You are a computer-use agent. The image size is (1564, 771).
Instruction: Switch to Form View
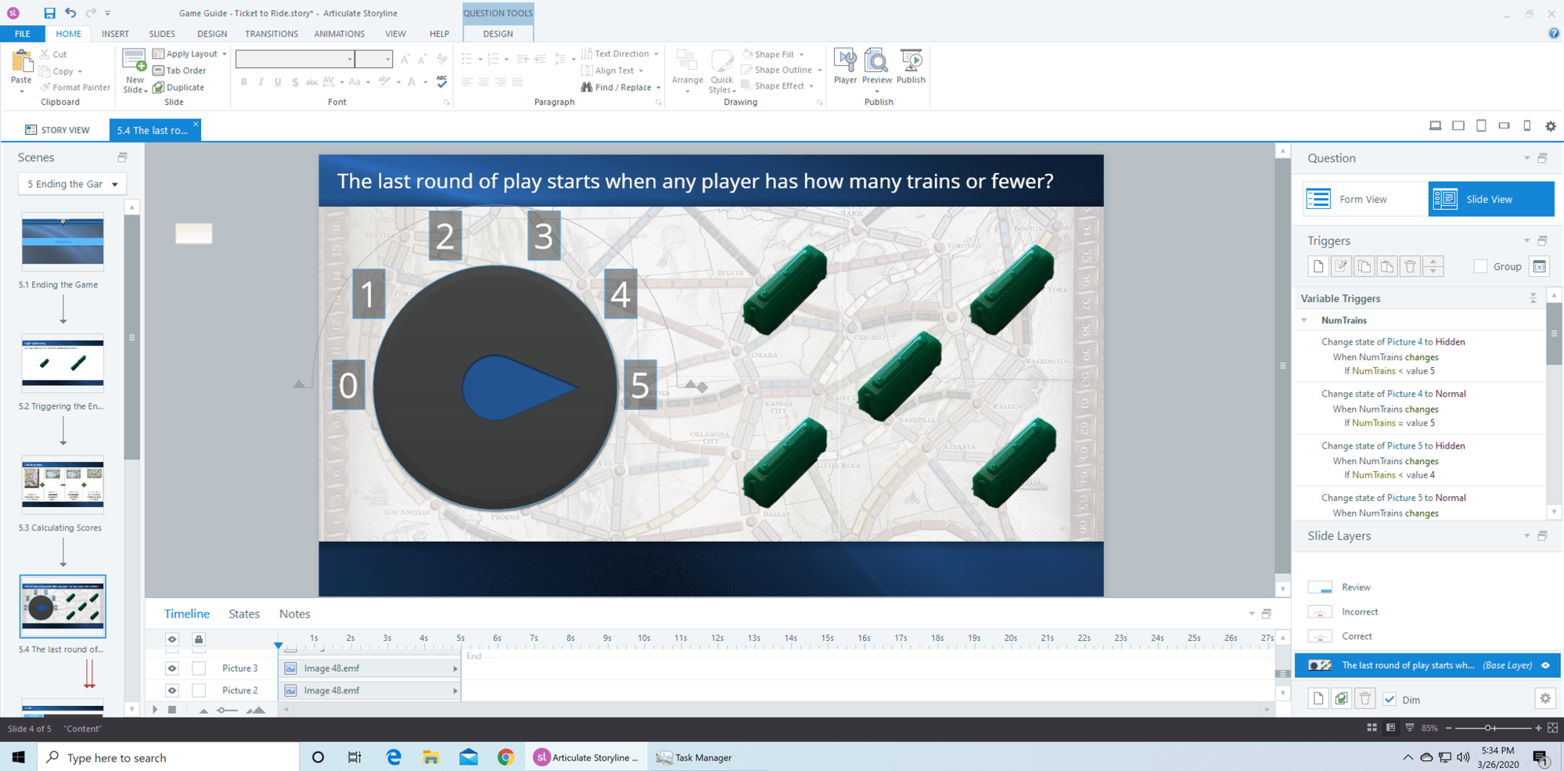(1362, 200)
